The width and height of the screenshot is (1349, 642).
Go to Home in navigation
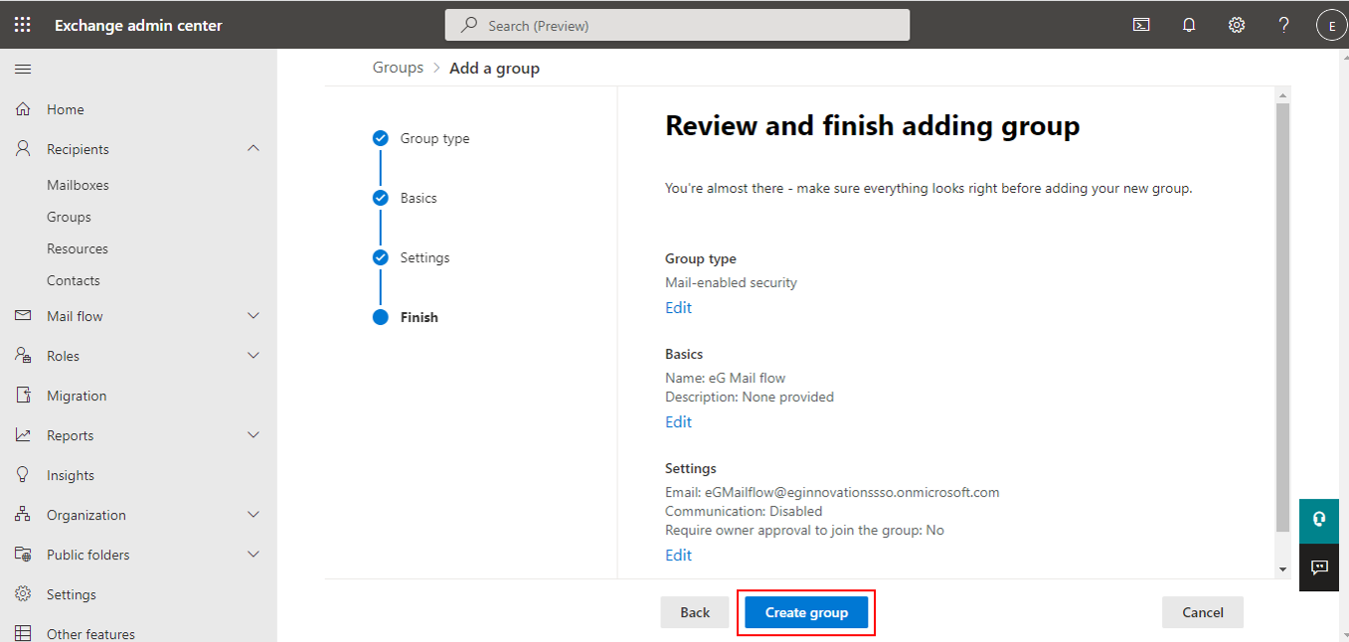tap(66, 109)
